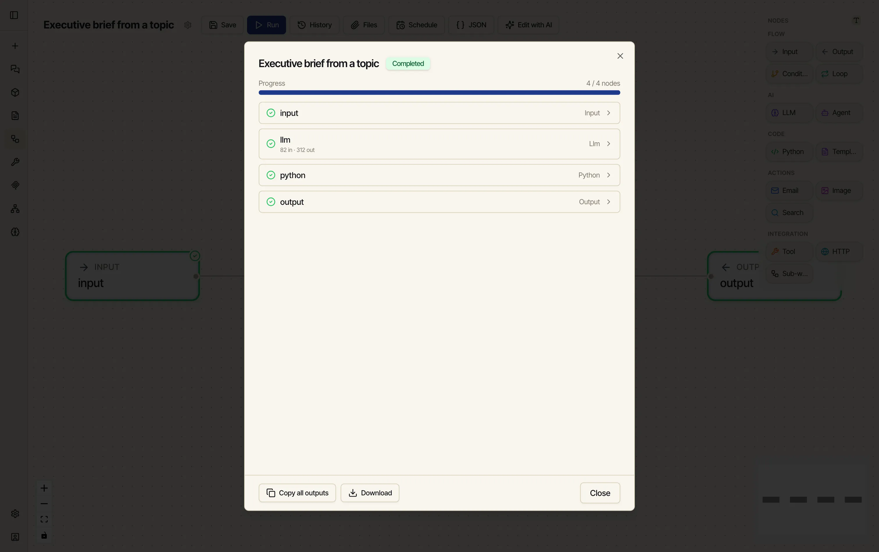
Task: Open the chats icon in left sidebar
Action: click(x=15, y=69)
